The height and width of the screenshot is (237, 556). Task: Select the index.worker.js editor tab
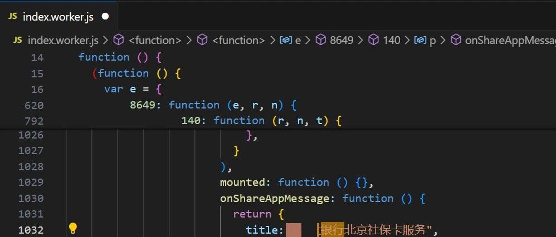coord(58,17)
